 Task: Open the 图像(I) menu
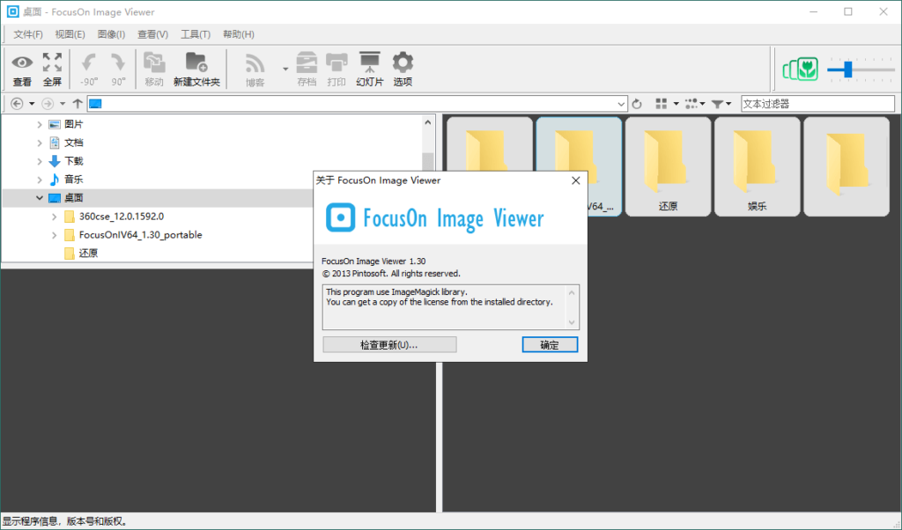click(x=112, y=34)
